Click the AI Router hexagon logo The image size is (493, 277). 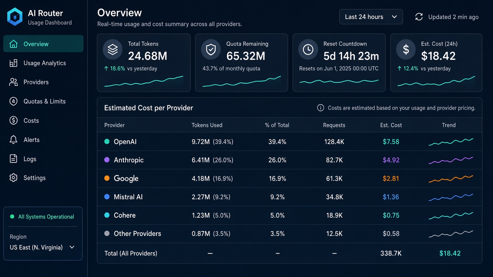(15, 17)
